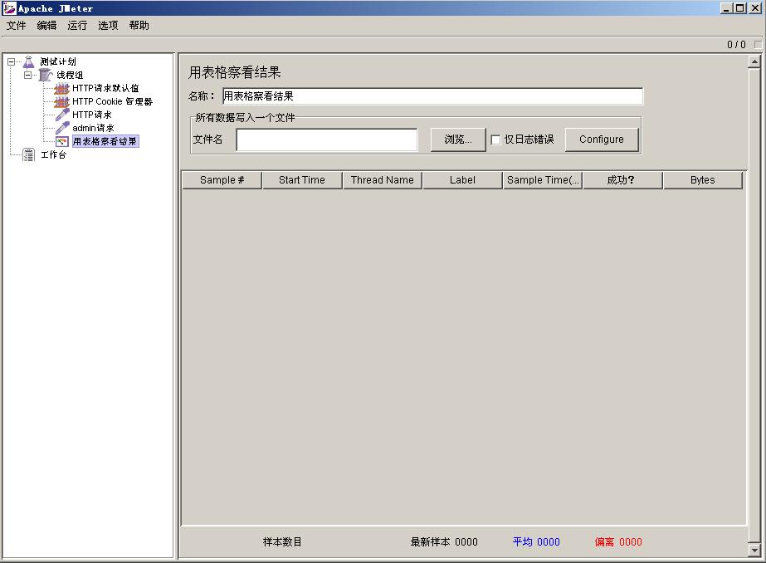Maximize the Apache JMeter window

coord(740,8)
